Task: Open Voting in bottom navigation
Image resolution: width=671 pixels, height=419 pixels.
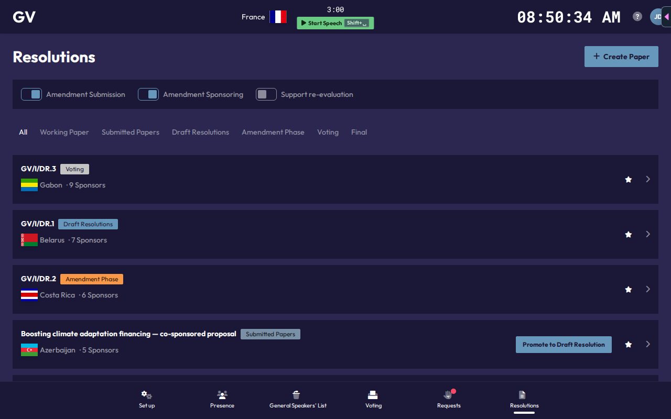Action: 373,399
